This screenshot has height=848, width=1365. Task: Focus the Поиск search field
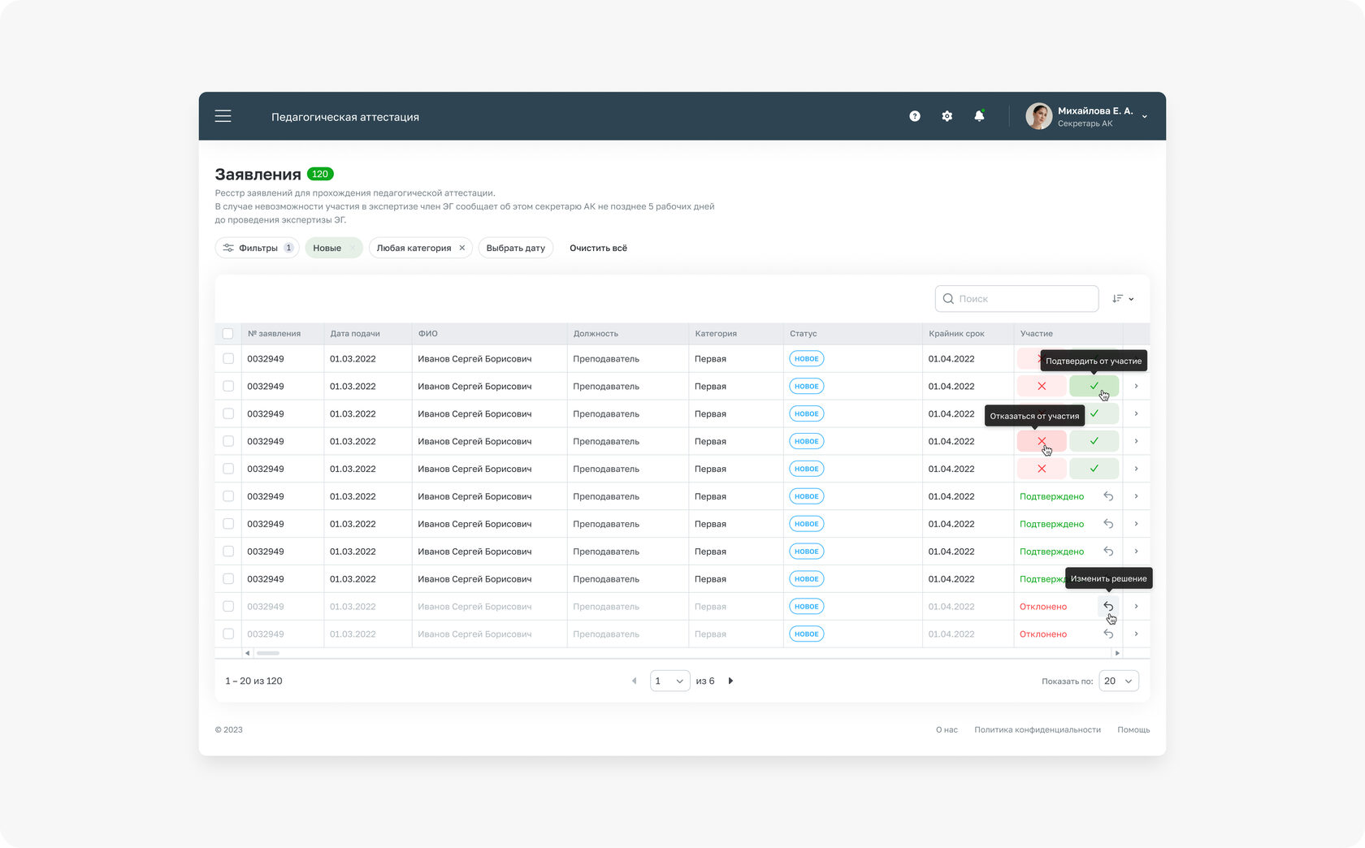pos(1016,299)
